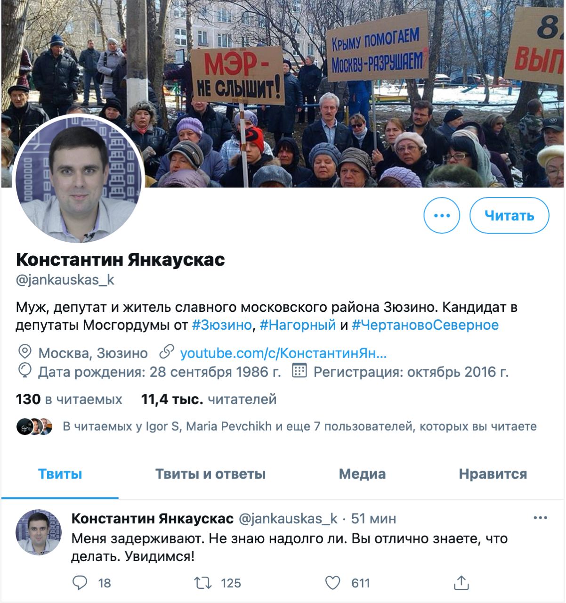Image resolution: width=566 pixels, height=603 pixels.
Task: Like the tweet with 611 likes
Action: point(333,583)
